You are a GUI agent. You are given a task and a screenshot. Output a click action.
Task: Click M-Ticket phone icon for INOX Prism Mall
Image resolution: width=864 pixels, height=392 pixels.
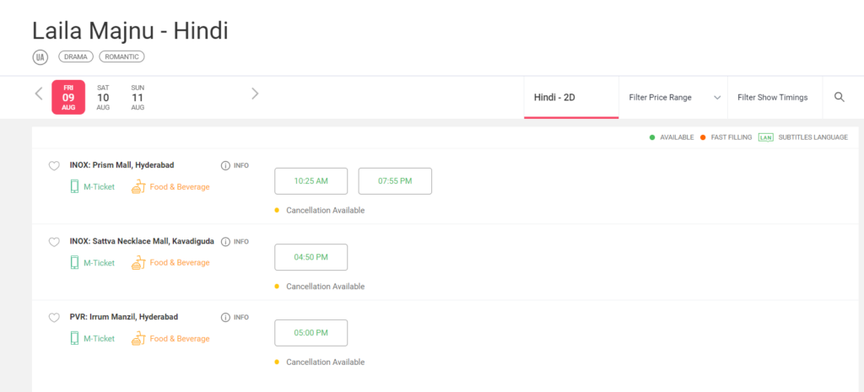[x=74, y=186]
